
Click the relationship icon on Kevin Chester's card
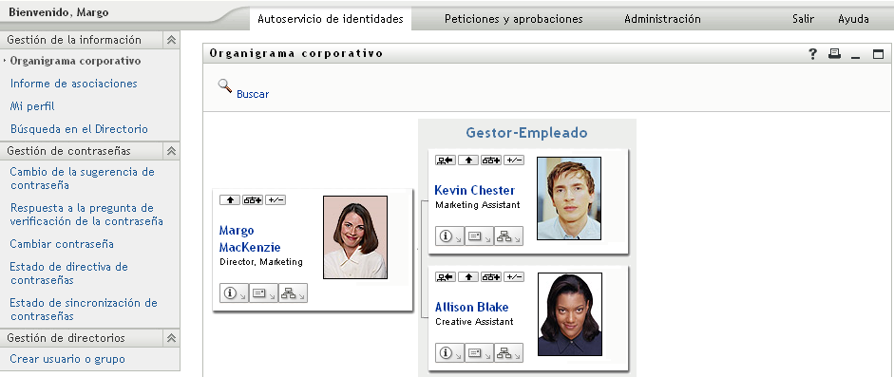point(491,160)
